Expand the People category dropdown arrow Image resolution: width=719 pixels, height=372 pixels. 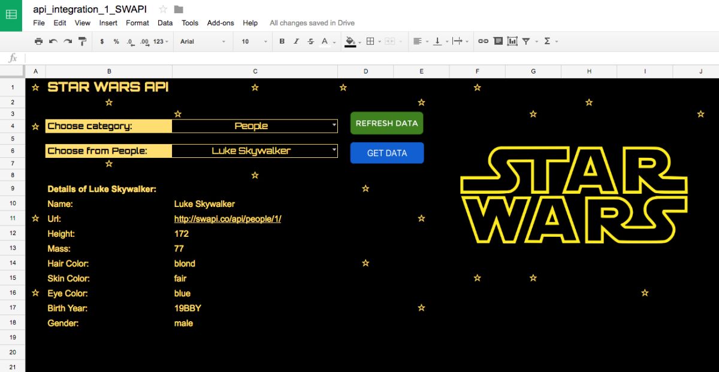coord(334,126)
